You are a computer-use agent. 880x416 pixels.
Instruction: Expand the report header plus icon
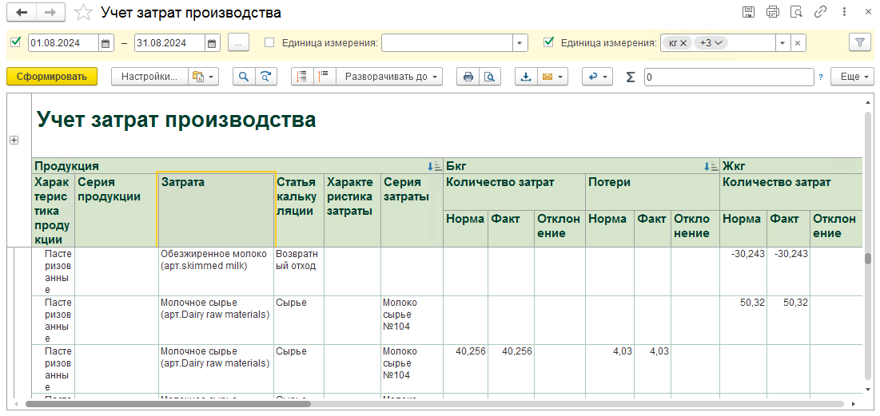pyautogui.click(x=14, y=141)
